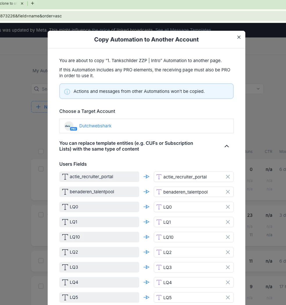Open See all Message Templates link
This screenshot has width=286, height=305.
point(183,30)
